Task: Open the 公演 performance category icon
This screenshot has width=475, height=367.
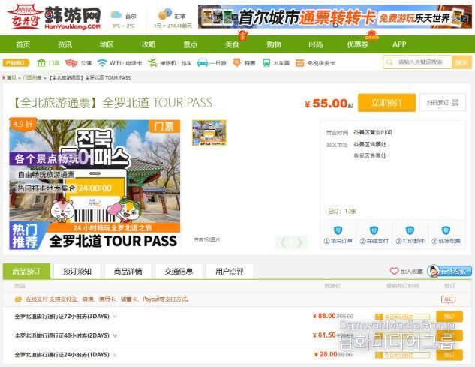Action: click(71, 63)
